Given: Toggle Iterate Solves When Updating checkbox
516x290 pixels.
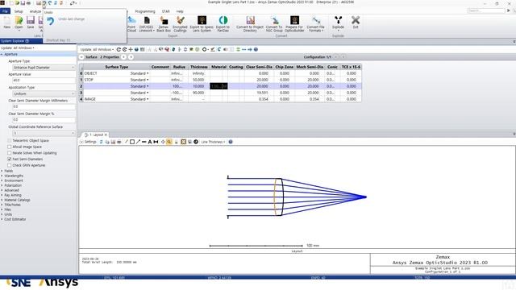Looking at the screenshot, I should pos(10,153).
